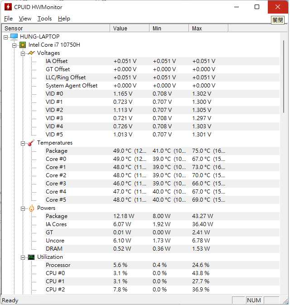Select the Core #3 temperature row

pyautogui.click(x=162, y=184)
